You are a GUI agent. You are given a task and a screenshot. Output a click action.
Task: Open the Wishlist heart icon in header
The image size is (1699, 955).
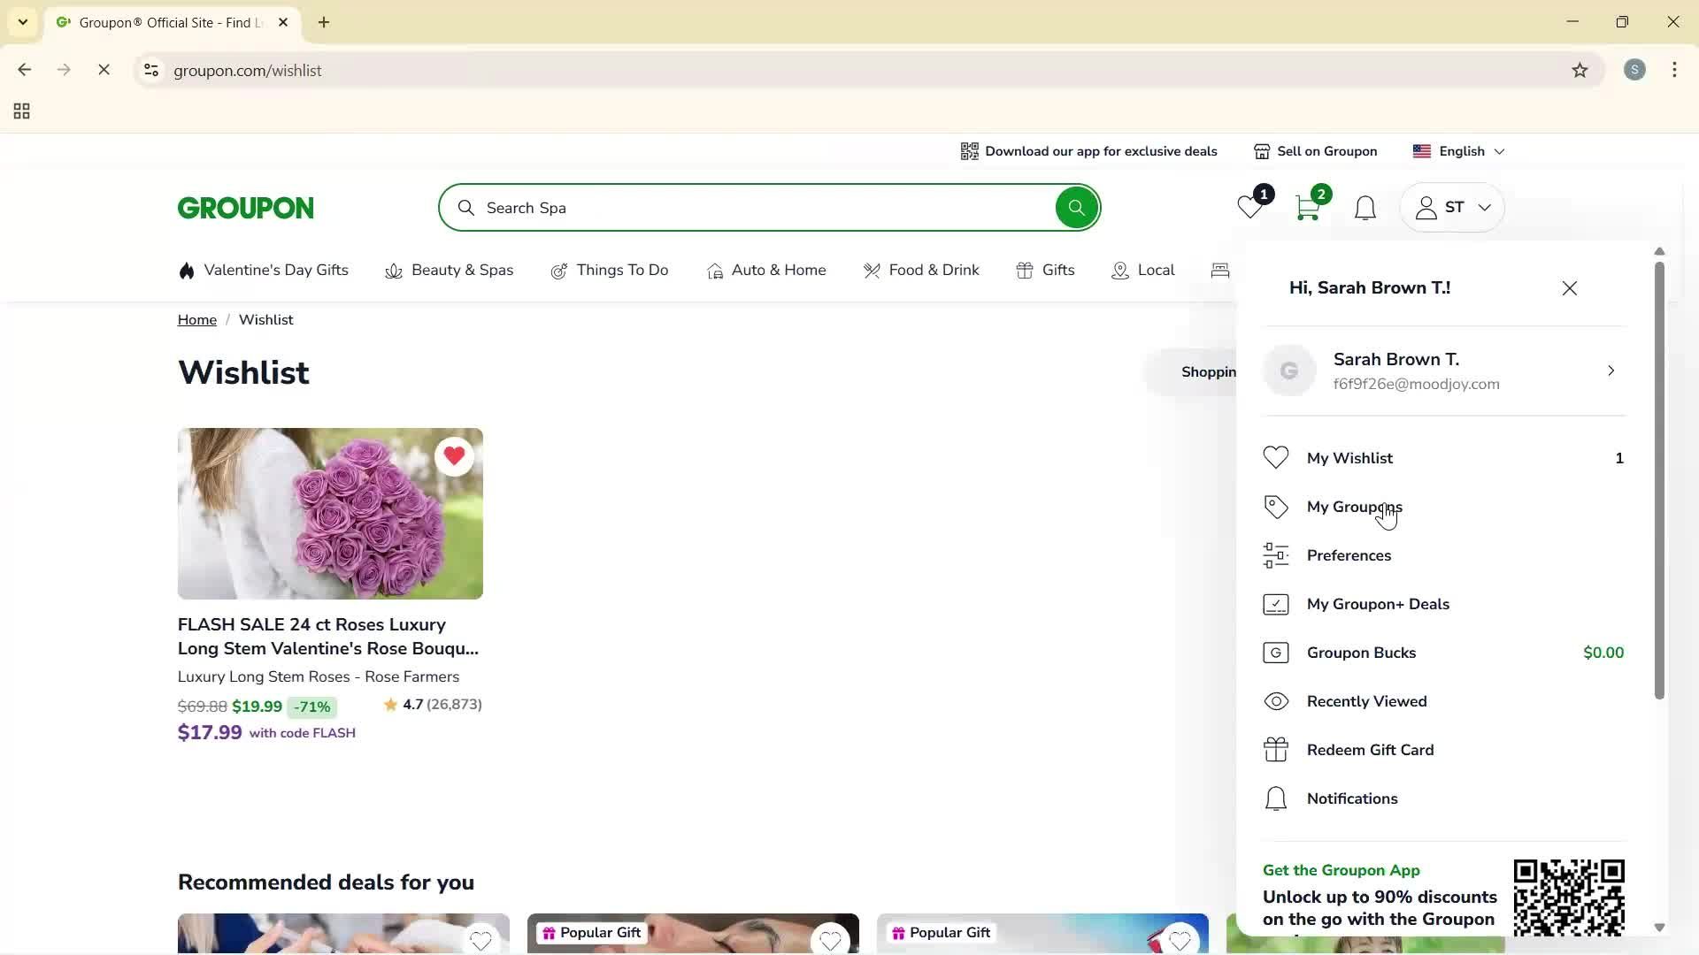pos(1249,207)
